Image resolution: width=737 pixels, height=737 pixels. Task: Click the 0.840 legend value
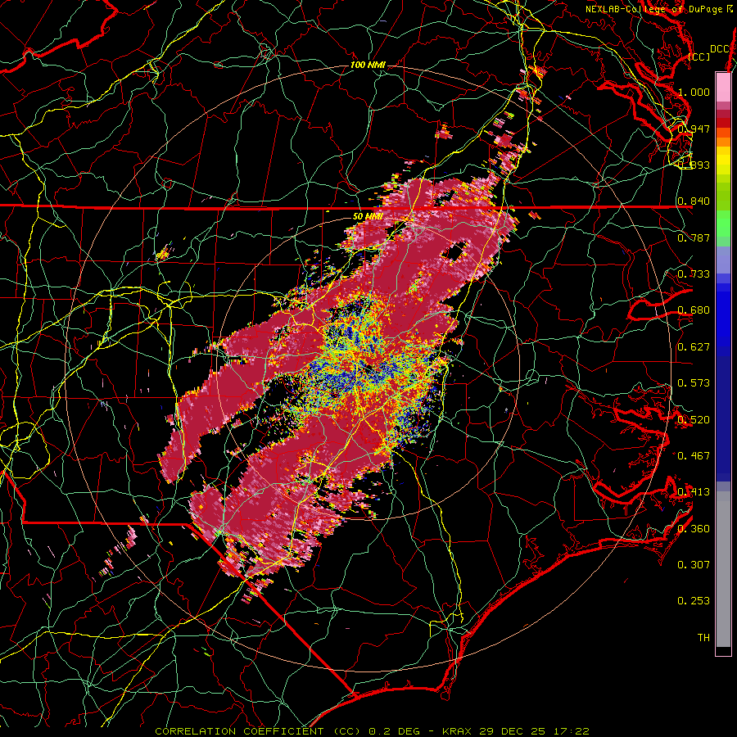694,201
